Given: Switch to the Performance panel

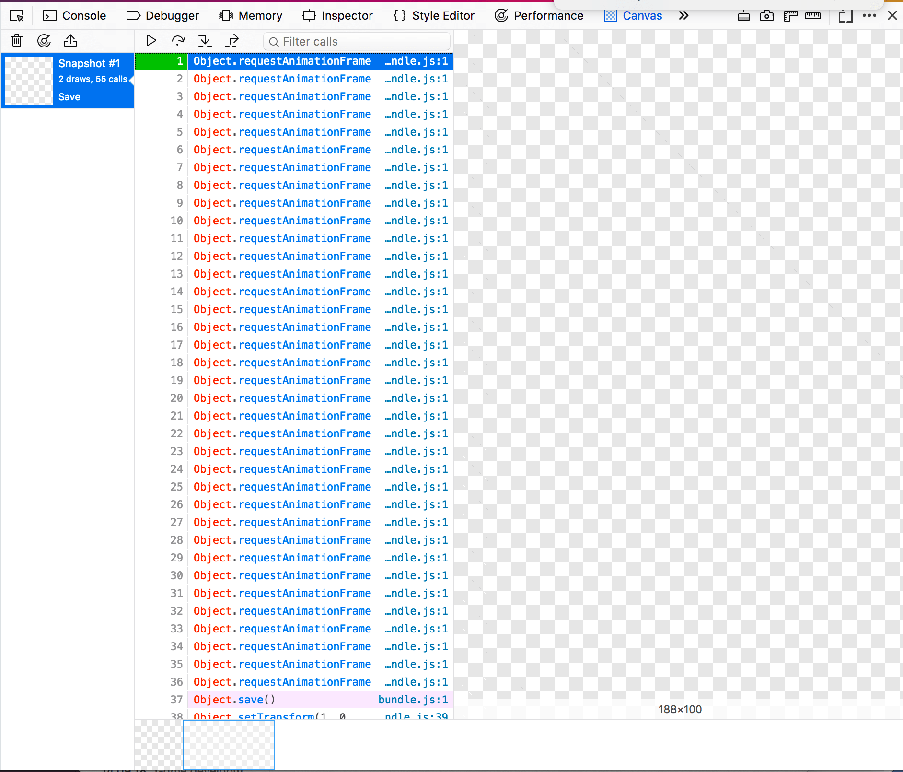Looking at the screenshot, I should click(539, 15).
